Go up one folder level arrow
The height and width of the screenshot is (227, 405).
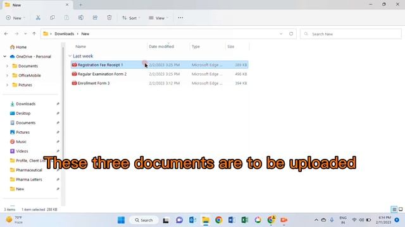[x=34, y=33]
